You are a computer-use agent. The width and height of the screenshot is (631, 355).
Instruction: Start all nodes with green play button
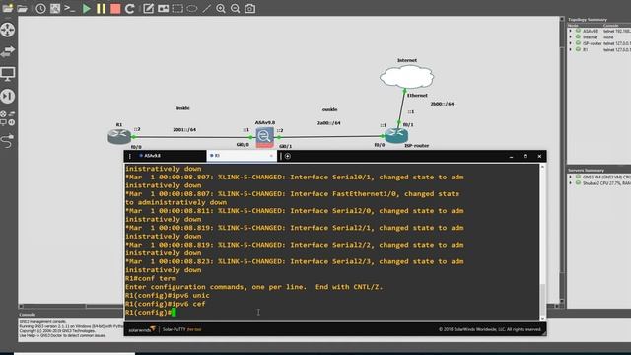(x=87, y=8)
